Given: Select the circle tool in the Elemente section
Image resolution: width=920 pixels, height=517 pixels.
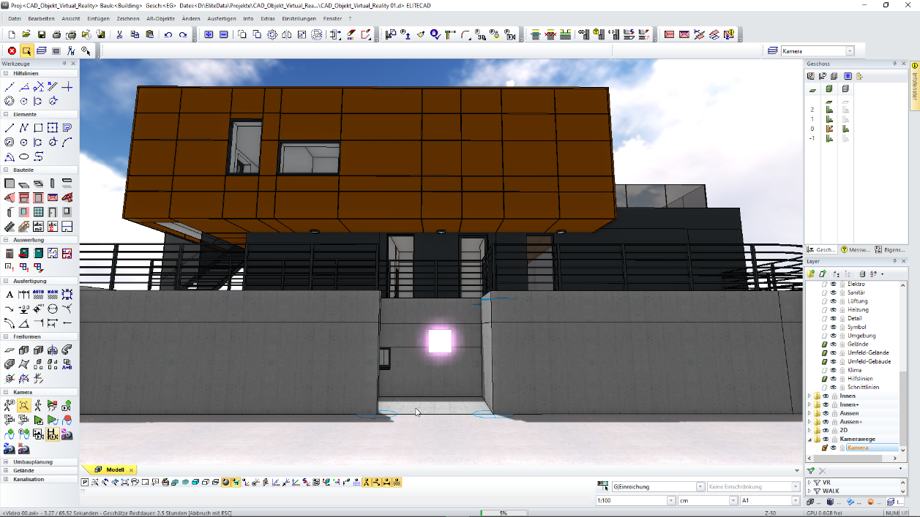Looking at the screenshot, I should [x=23, y=140].
